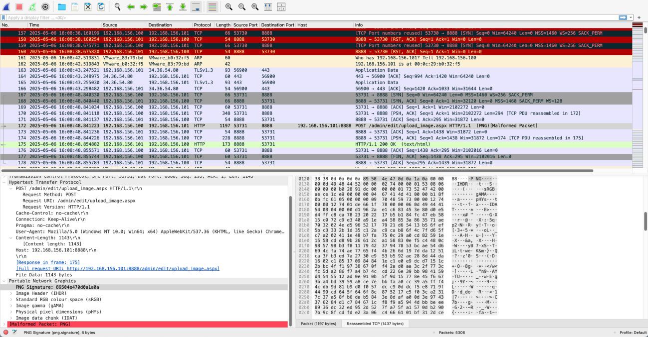Reload the capture file
This screenshot has height=337, width=648.
tap(101, 7)
